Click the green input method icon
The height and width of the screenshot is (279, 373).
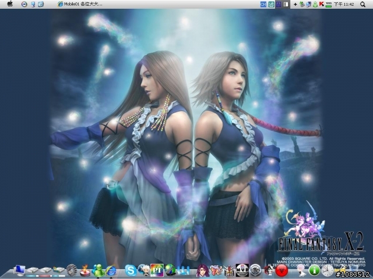[x=271, y=4]
